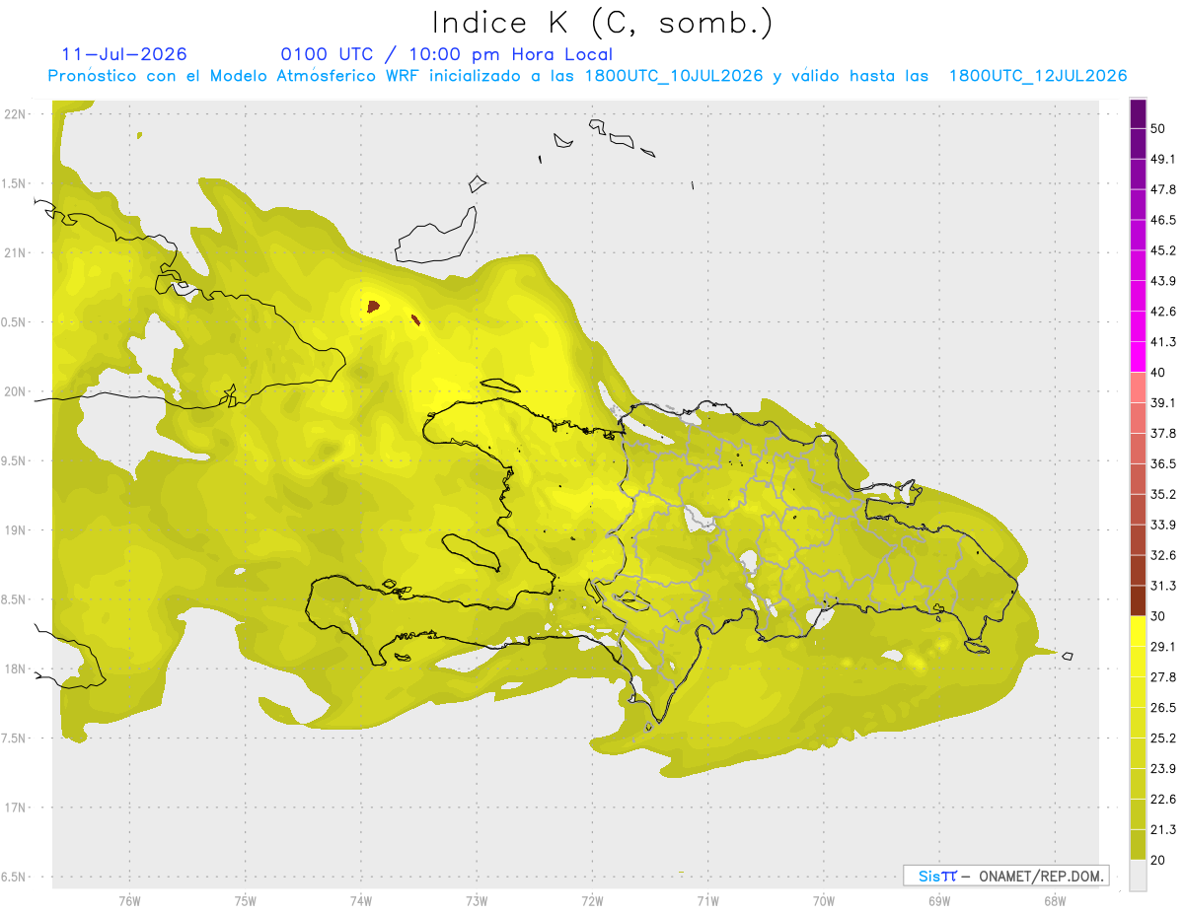The image size is (1184, 914).
Task: Click the legend value "50"
Action: click(1158, 128)
